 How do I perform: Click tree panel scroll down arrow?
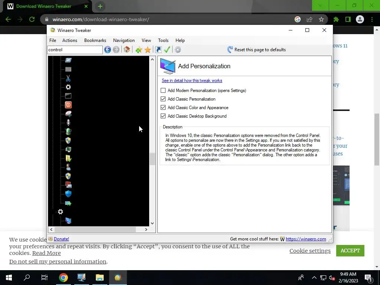[x=152, y=223]
